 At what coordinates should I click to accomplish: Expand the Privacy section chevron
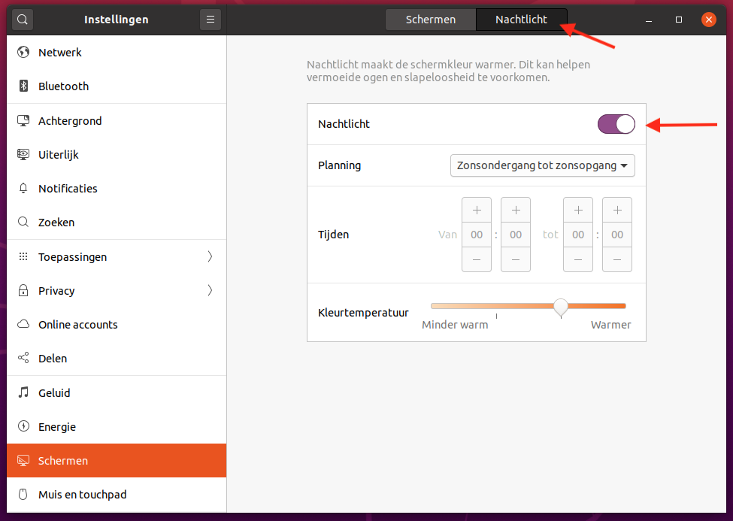(210, 291)
